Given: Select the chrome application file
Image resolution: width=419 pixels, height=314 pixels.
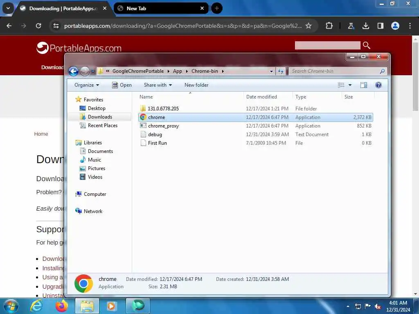Looking at the screenshot, I should point(255,117).
